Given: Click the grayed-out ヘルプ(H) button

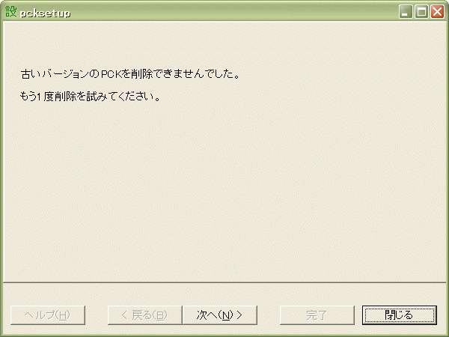Looking at the screenshot, I should coord(48,315).
